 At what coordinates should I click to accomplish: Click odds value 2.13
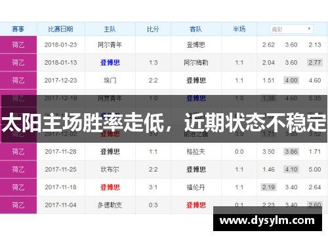315,45
